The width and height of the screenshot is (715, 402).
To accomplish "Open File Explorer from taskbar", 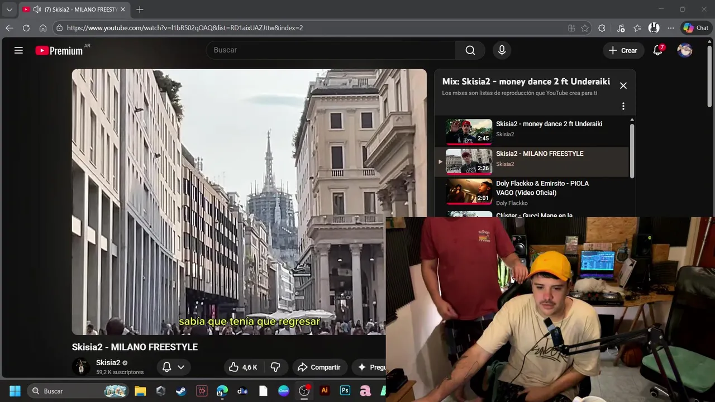I will pyautogui.click(x=140, y=391).
